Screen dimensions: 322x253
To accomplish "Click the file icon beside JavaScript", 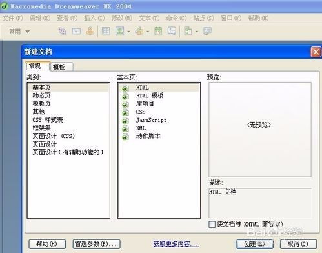I will point(125,120).
